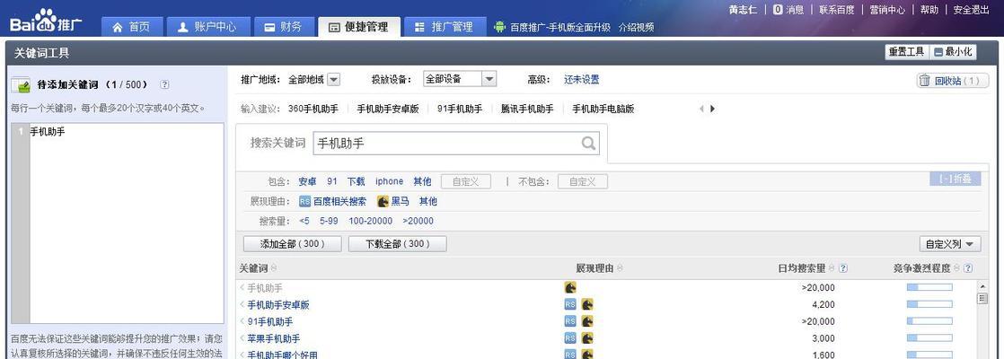Go to the 推广管理 tab
The width and height of the screenshot is (1004, 359).
(x=445, y=27)
